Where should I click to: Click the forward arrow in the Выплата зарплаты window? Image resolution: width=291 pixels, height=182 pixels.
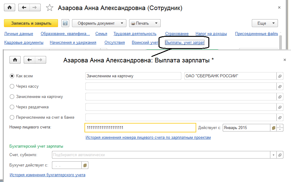(x=40, y=60)
